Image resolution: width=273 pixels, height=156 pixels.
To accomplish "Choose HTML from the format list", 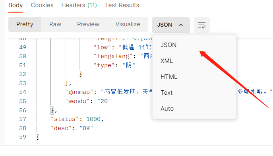I will point(169,77).
